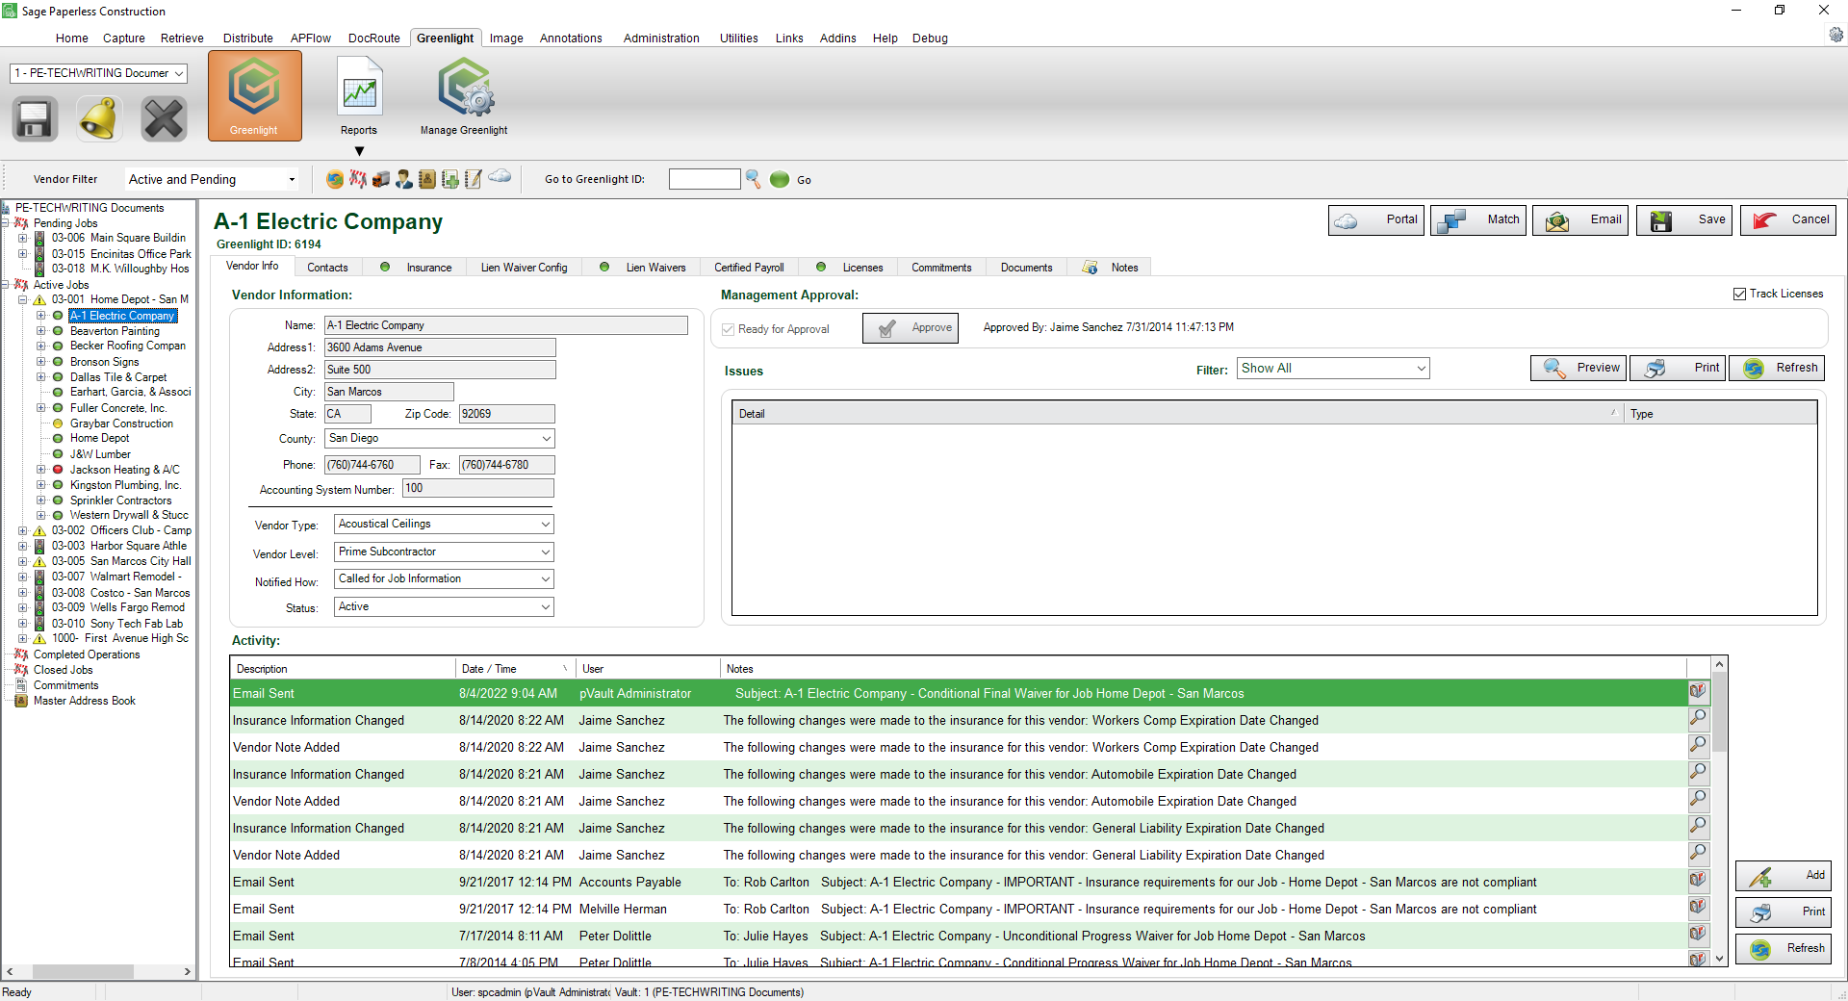This screenshot has width=1848, height=1001.
Task: Toggle the Ready for Approval checkbox
Action: (x=729, y=329)
